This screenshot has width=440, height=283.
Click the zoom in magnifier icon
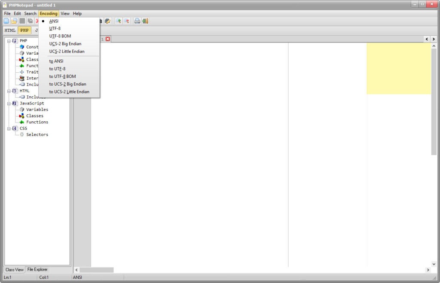point(119,21)
